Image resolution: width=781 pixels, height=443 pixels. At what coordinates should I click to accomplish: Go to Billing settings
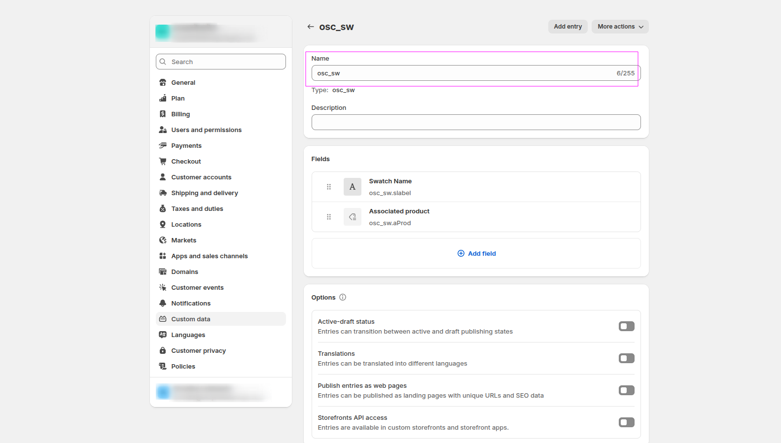click(221, 114)
